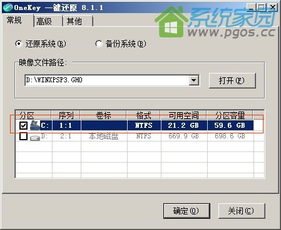Click the 格式 column header
This screenshot has width=281, height=230.
point(144,115)
